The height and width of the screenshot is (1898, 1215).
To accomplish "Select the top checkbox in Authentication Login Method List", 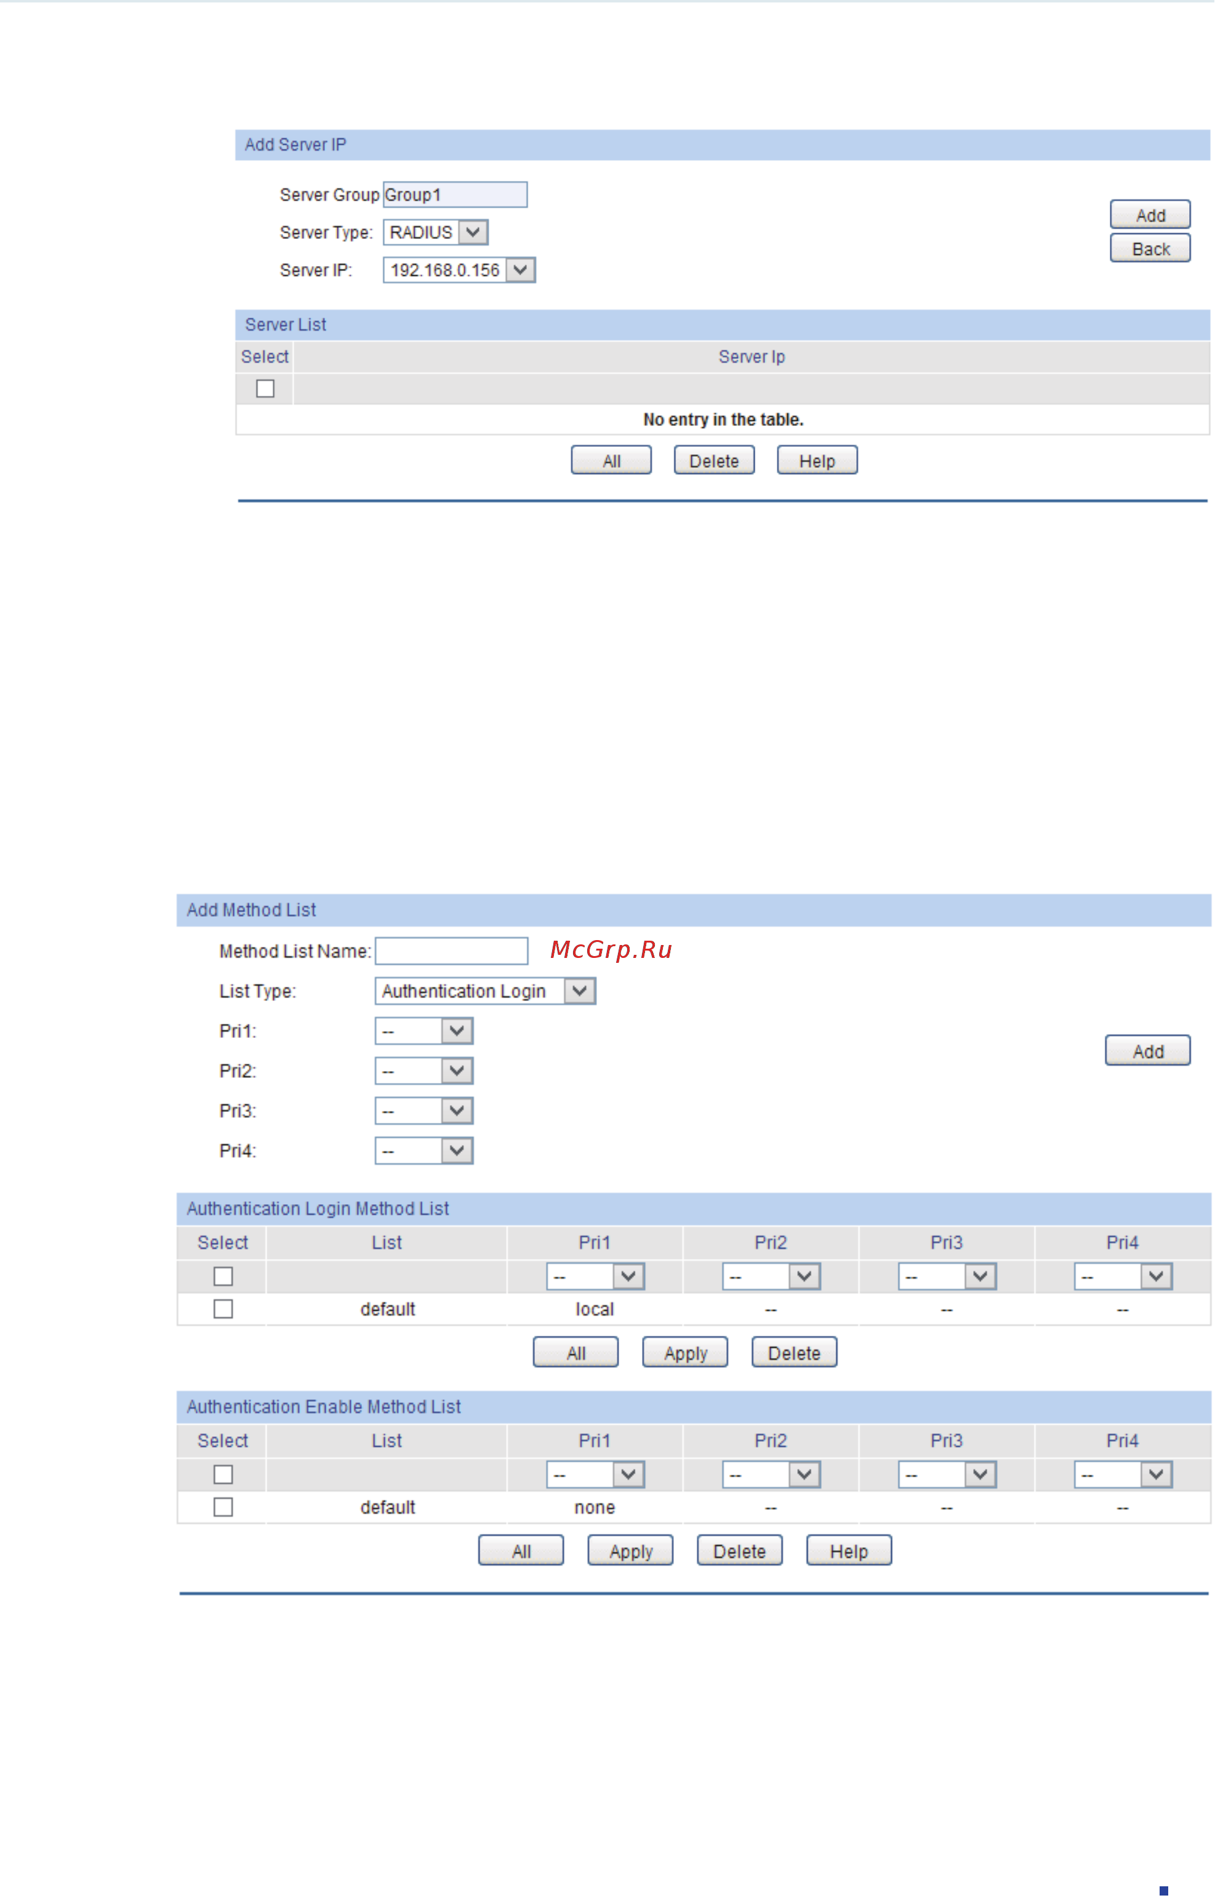I will pos(222,1276).
